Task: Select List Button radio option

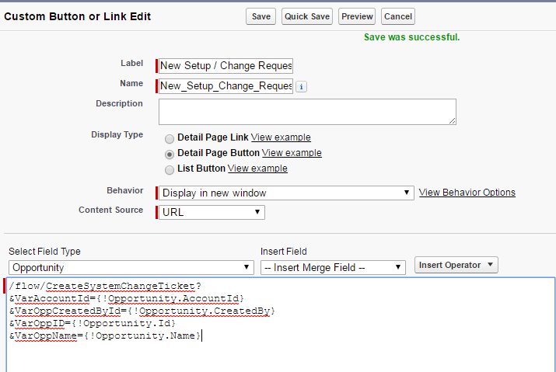Action: point(170,170)
